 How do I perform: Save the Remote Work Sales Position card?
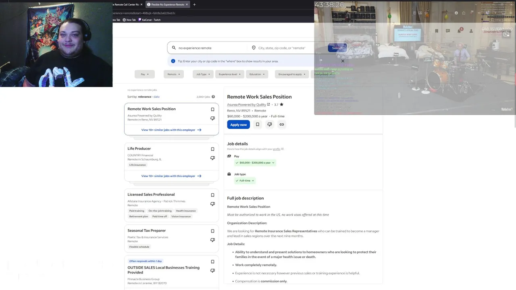pos(212,109)
